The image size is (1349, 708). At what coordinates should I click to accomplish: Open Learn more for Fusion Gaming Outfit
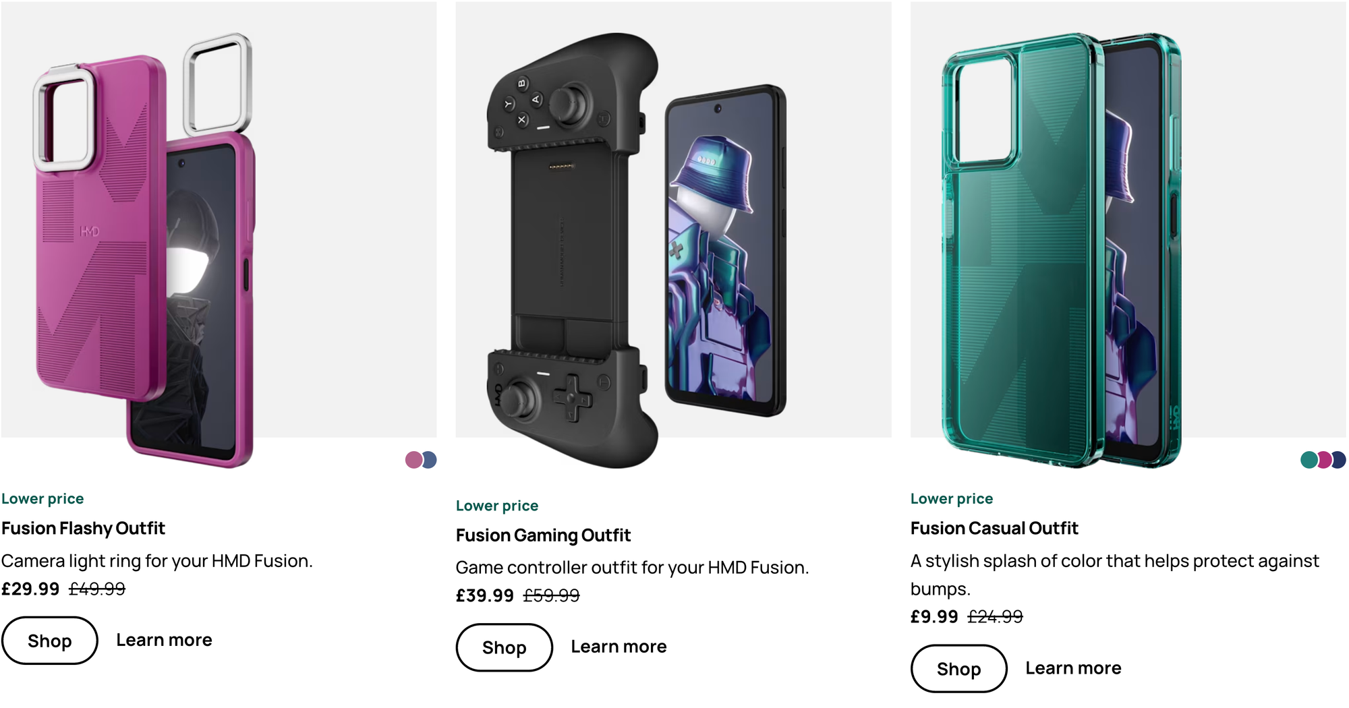(619, 647)
